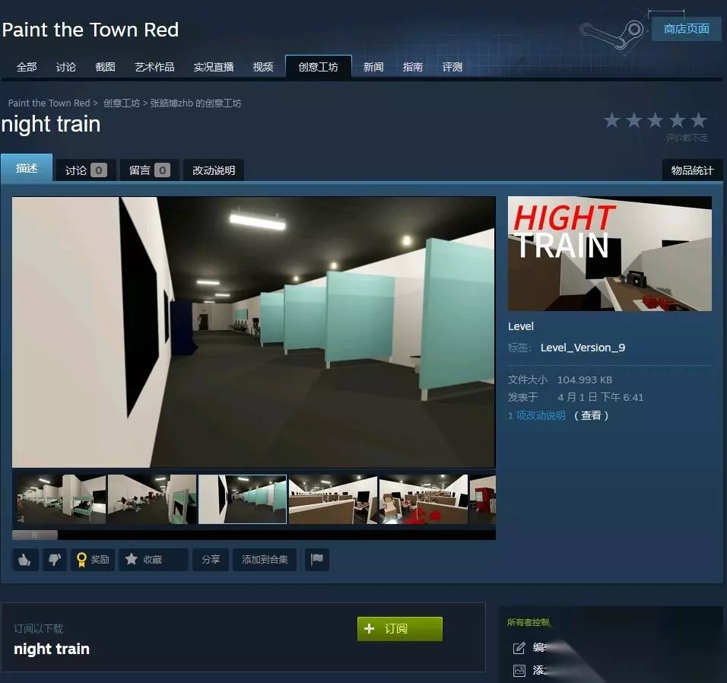Click the HIGHT TRAIN preview image
727x683 pixels.
pos(610,253)
